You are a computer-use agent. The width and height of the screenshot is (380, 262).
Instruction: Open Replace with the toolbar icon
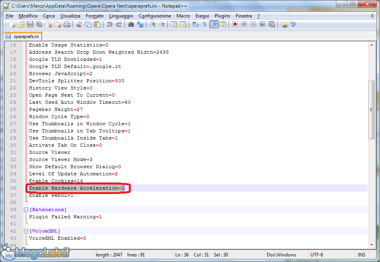coord(140,24)
